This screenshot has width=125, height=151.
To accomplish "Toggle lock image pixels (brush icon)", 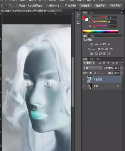I will (x=95, y=73).
